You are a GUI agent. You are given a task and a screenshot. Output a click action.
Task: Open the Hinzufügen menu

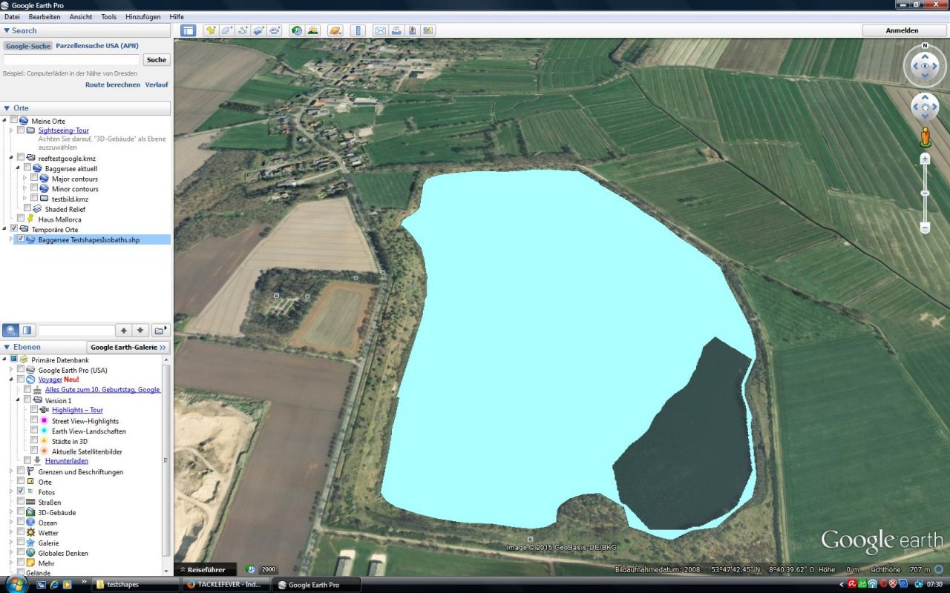click(141, 16)
